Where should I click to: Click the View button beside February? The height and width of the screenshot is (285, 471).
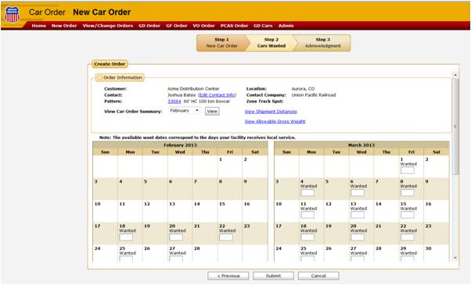point(212,111)
